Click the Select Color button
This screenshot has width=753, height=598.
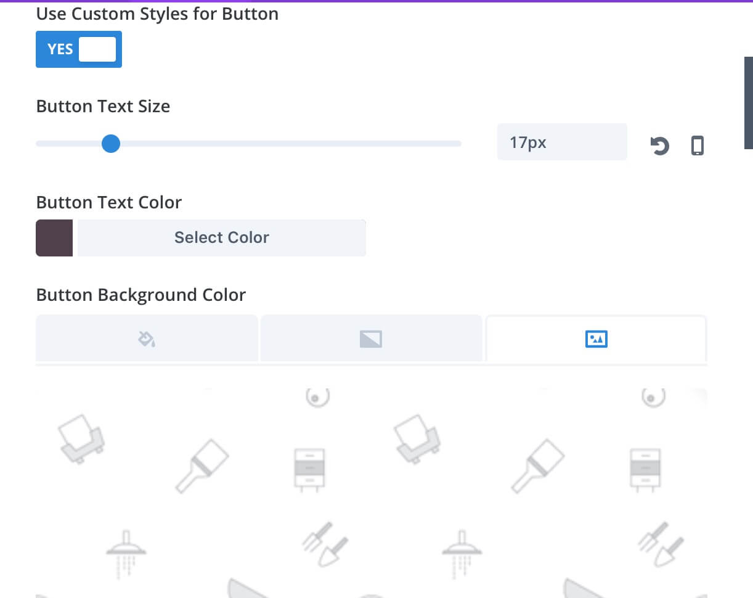coord(222,237)
